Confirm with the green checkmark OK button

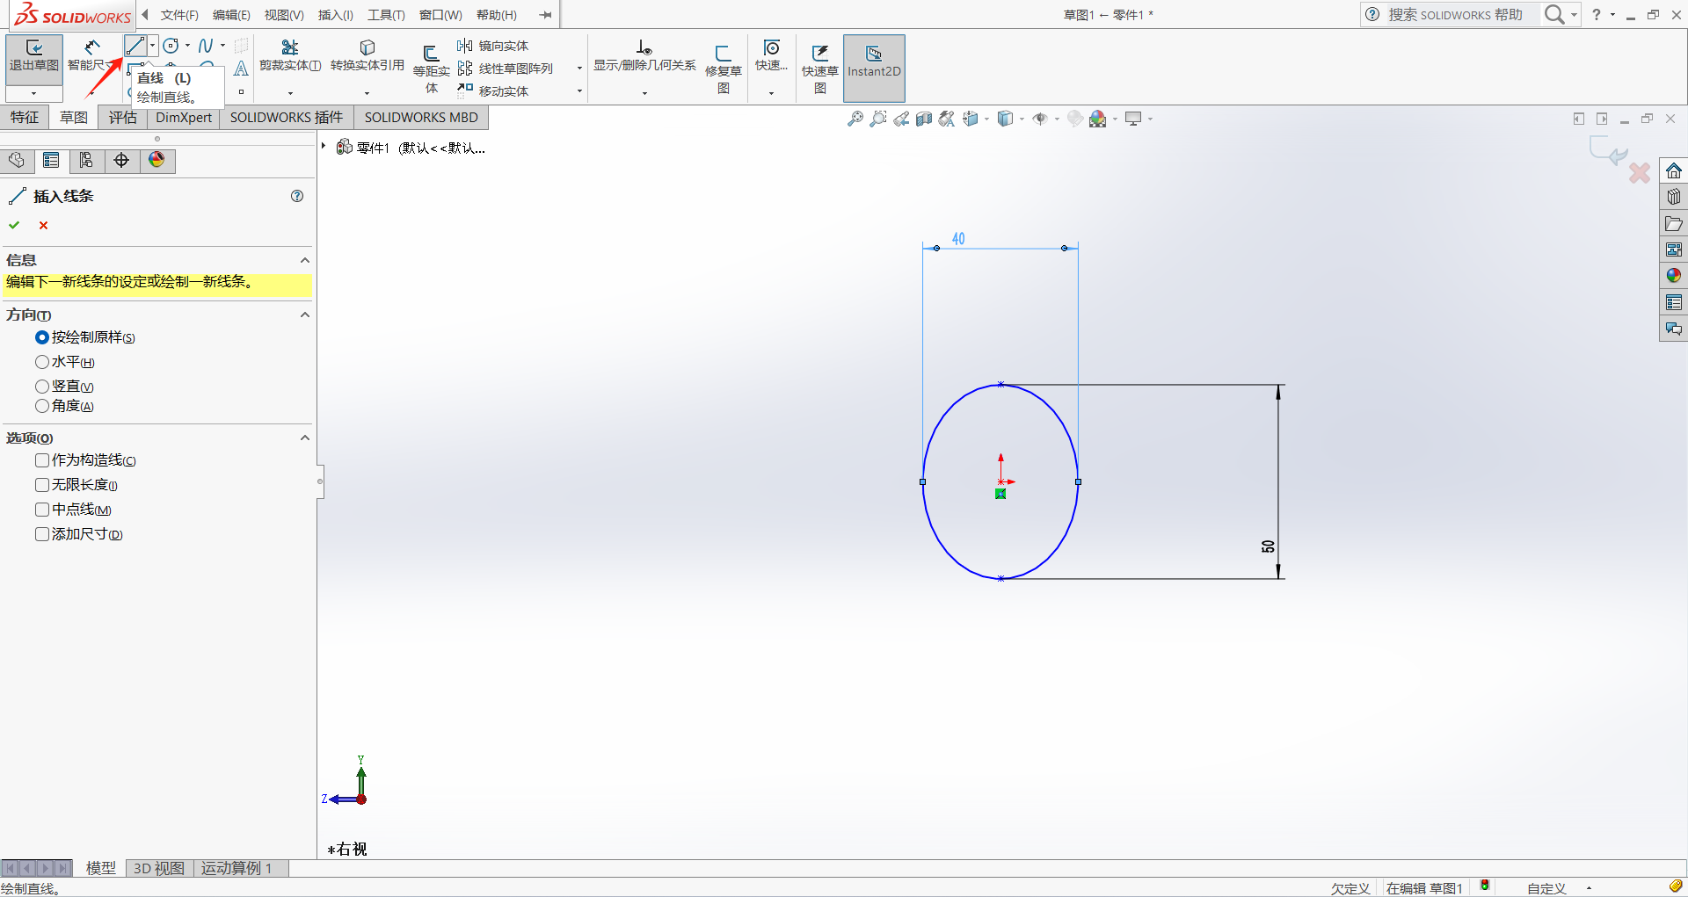[x=14, y=226]
